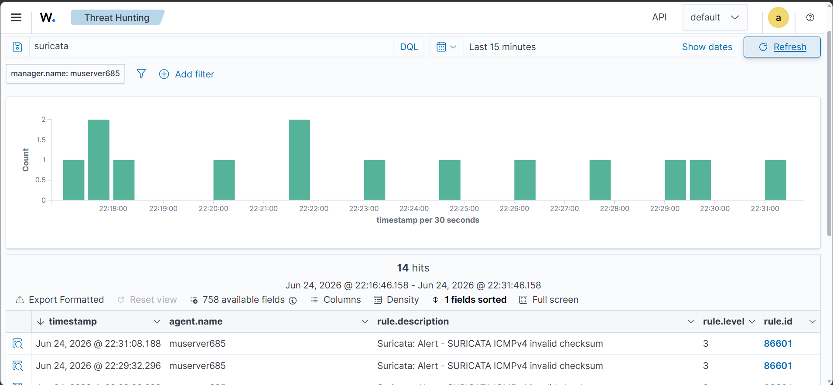833x385 pixels.
Task: Click Export Formatted
Action: (x=60, y=300)
